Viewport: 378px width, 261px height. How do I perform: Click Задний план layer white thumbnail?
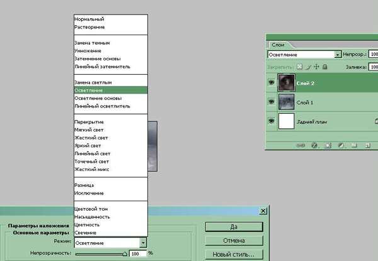(287, 121)
